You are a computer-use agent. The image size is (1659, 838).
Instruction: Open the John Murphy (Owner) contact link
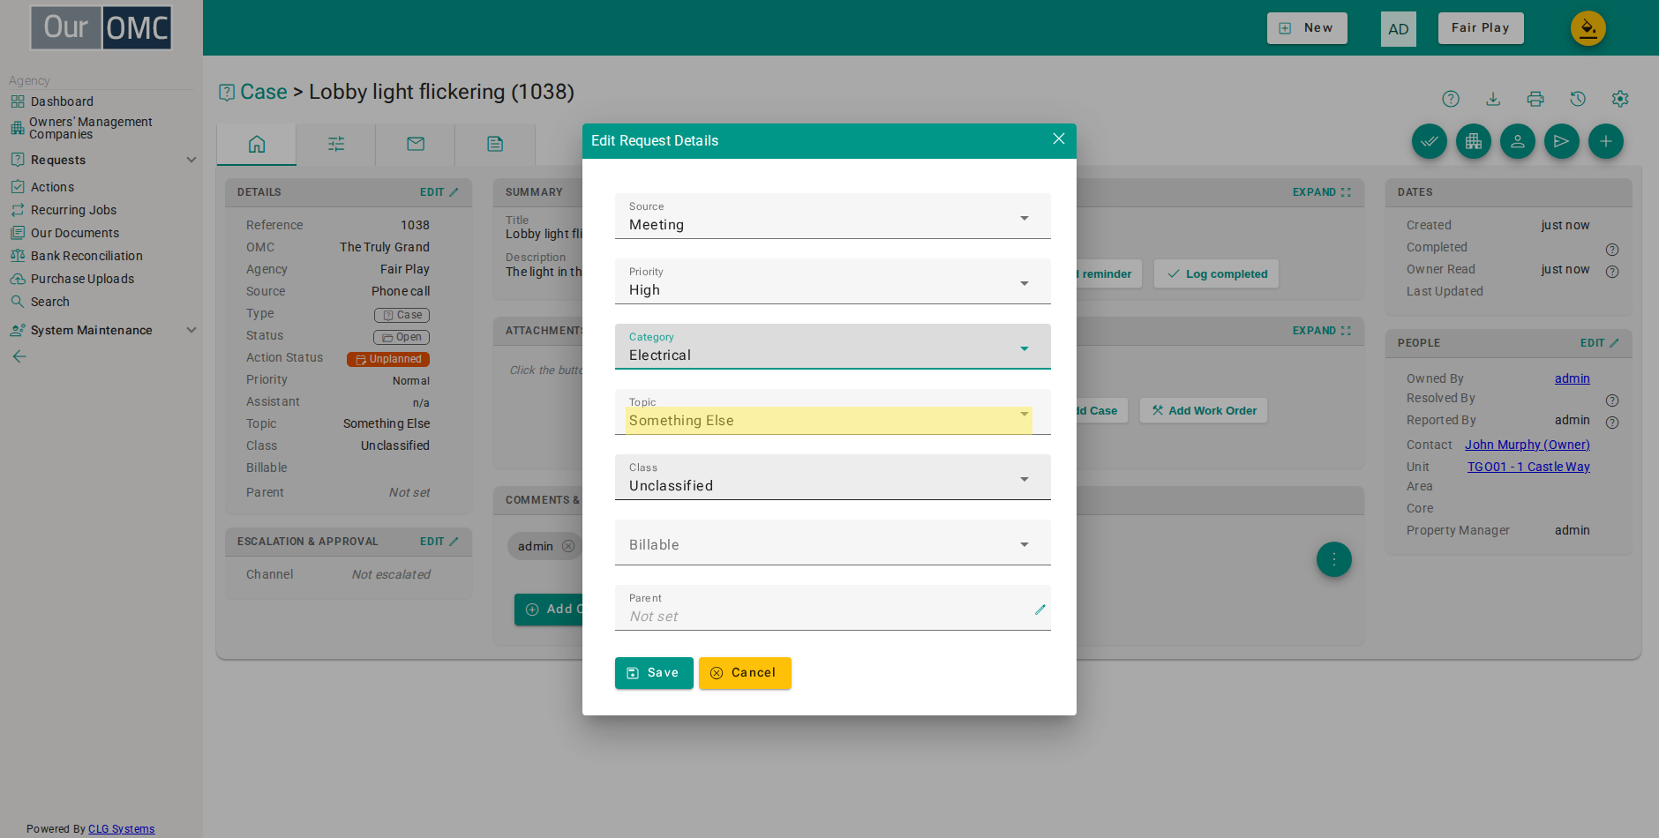[x=1528, y=445]
